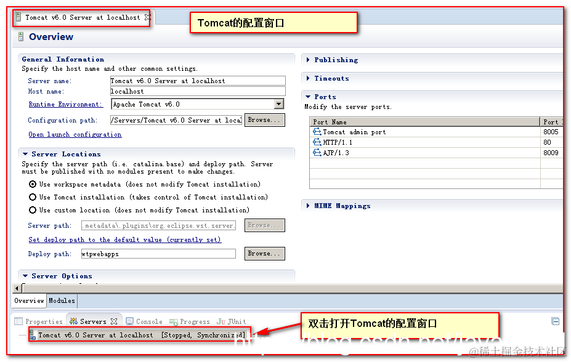Select Use workspace metadata option
The width and height of the screenshot is (571, 362).
33,184
